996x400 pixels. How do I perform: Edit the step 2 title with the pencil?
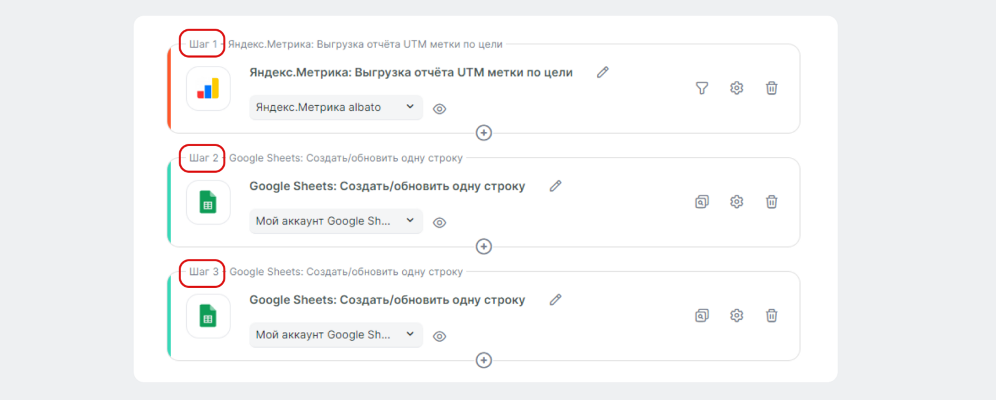(555, 186)
